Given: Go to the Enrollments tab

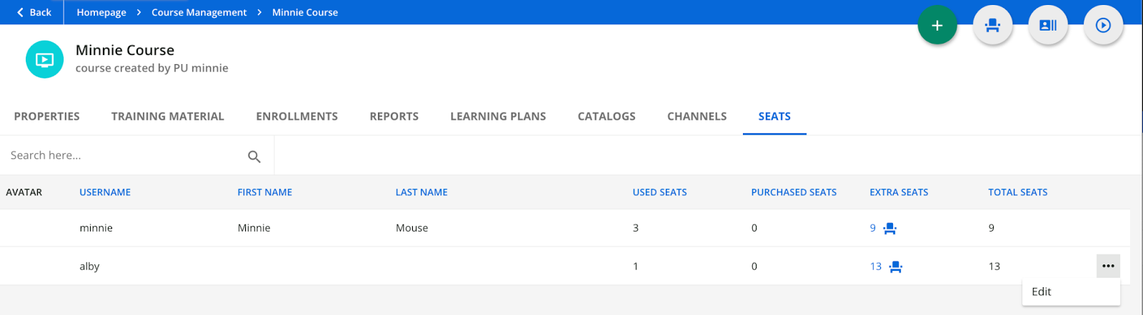Looking at the screenshot, I should [x=296, y=116].
